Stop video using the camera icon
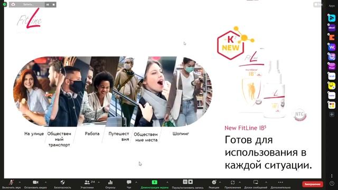The width and height of the screenshot is (338, 190). (x=35, y=183)
